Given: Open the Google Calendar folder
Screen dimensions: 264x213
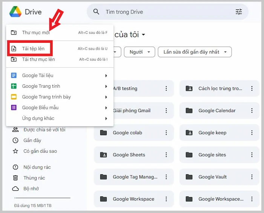Looking at the screenshot, I should tap(219, 111).
